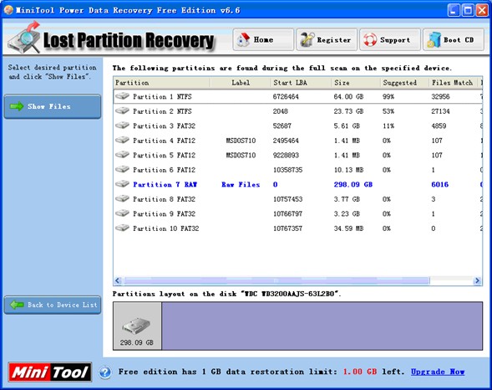Click the drive icon for Partition 3 FAT32

(122, 126)
